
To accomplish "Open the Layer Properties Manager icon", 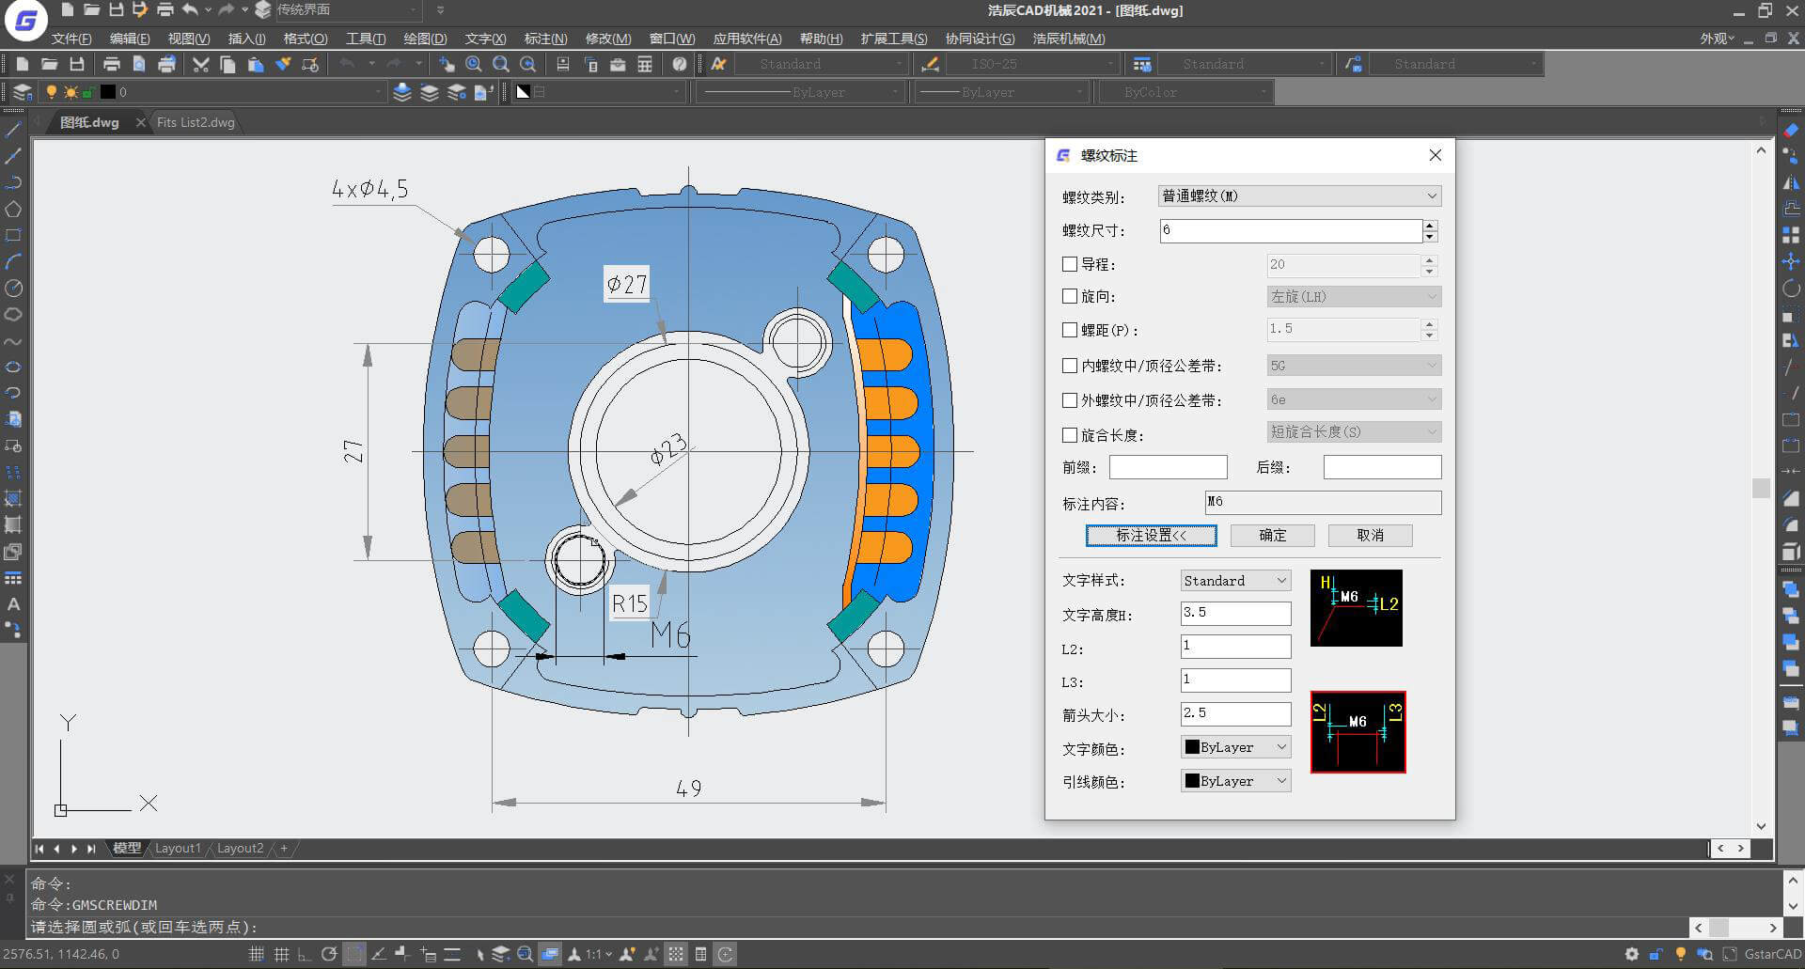I will point(23,92).
